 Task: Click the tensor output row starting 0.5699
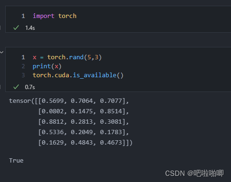[x=69, y=101]
